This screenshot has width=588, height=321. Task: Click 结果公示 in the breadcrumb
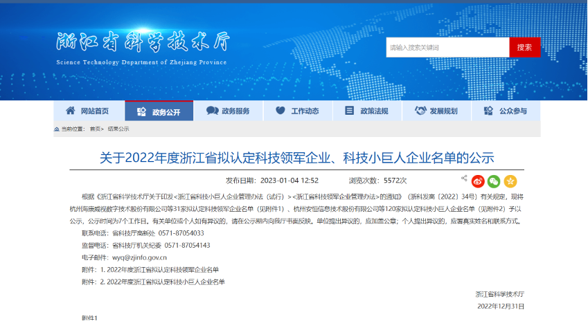pos(118,129)
